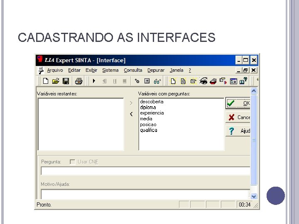Click the red card box icon
The image size is (299, 224).
(213, 81)
